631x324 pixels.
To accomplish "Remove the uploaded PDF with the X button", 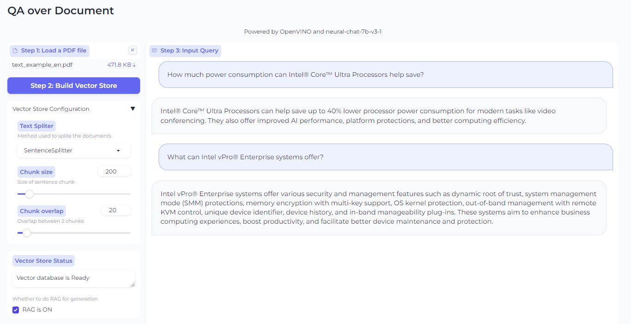I will click(x=133, y=50).
